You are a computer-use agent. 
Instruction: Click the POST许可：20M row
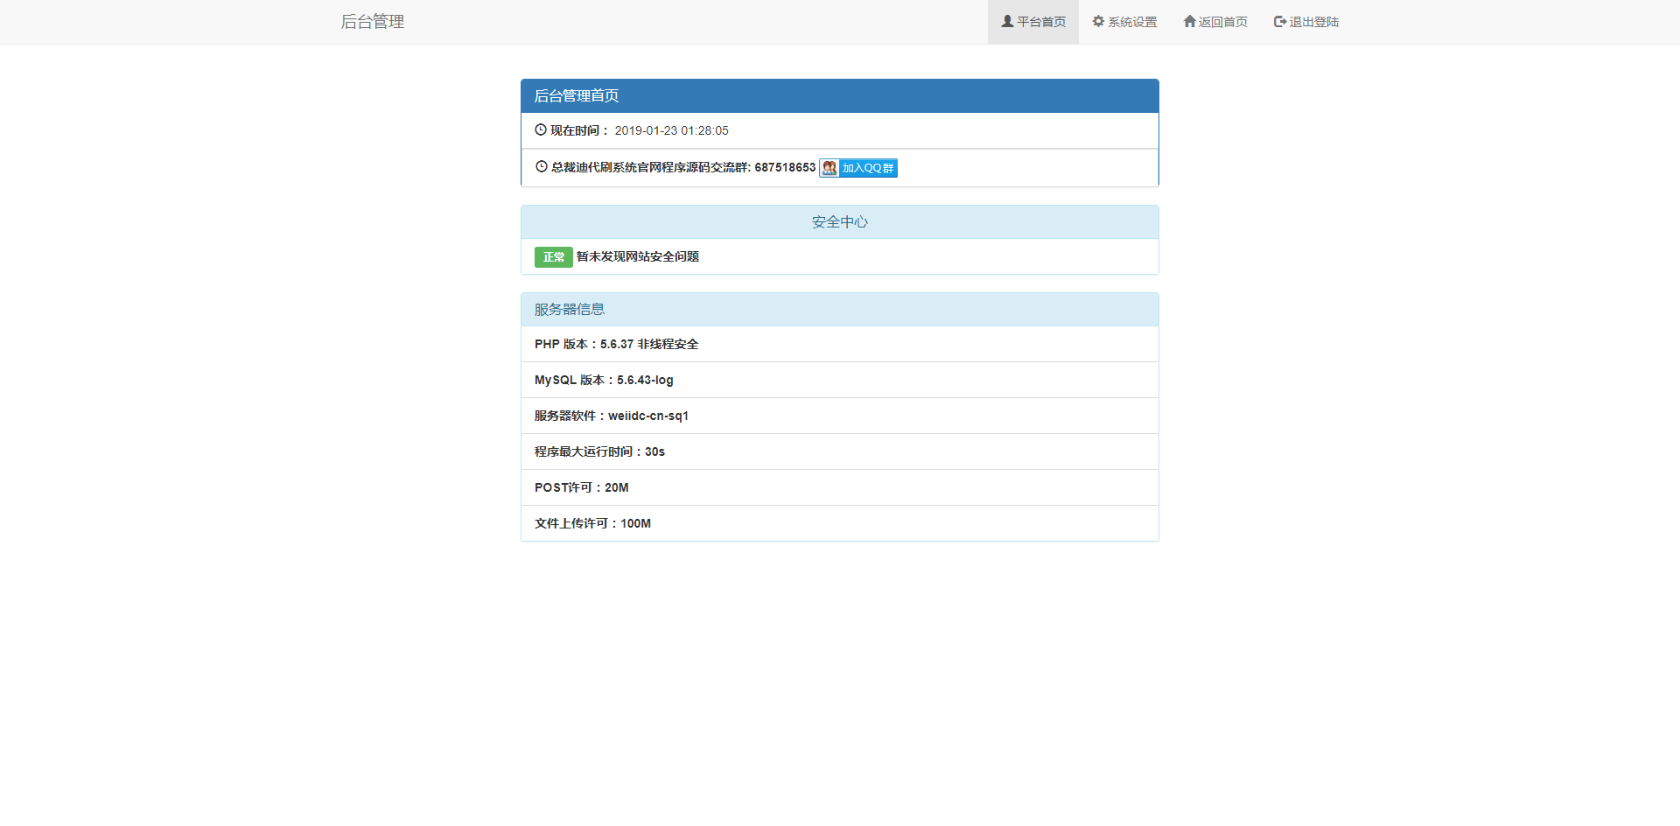point(840,487)
